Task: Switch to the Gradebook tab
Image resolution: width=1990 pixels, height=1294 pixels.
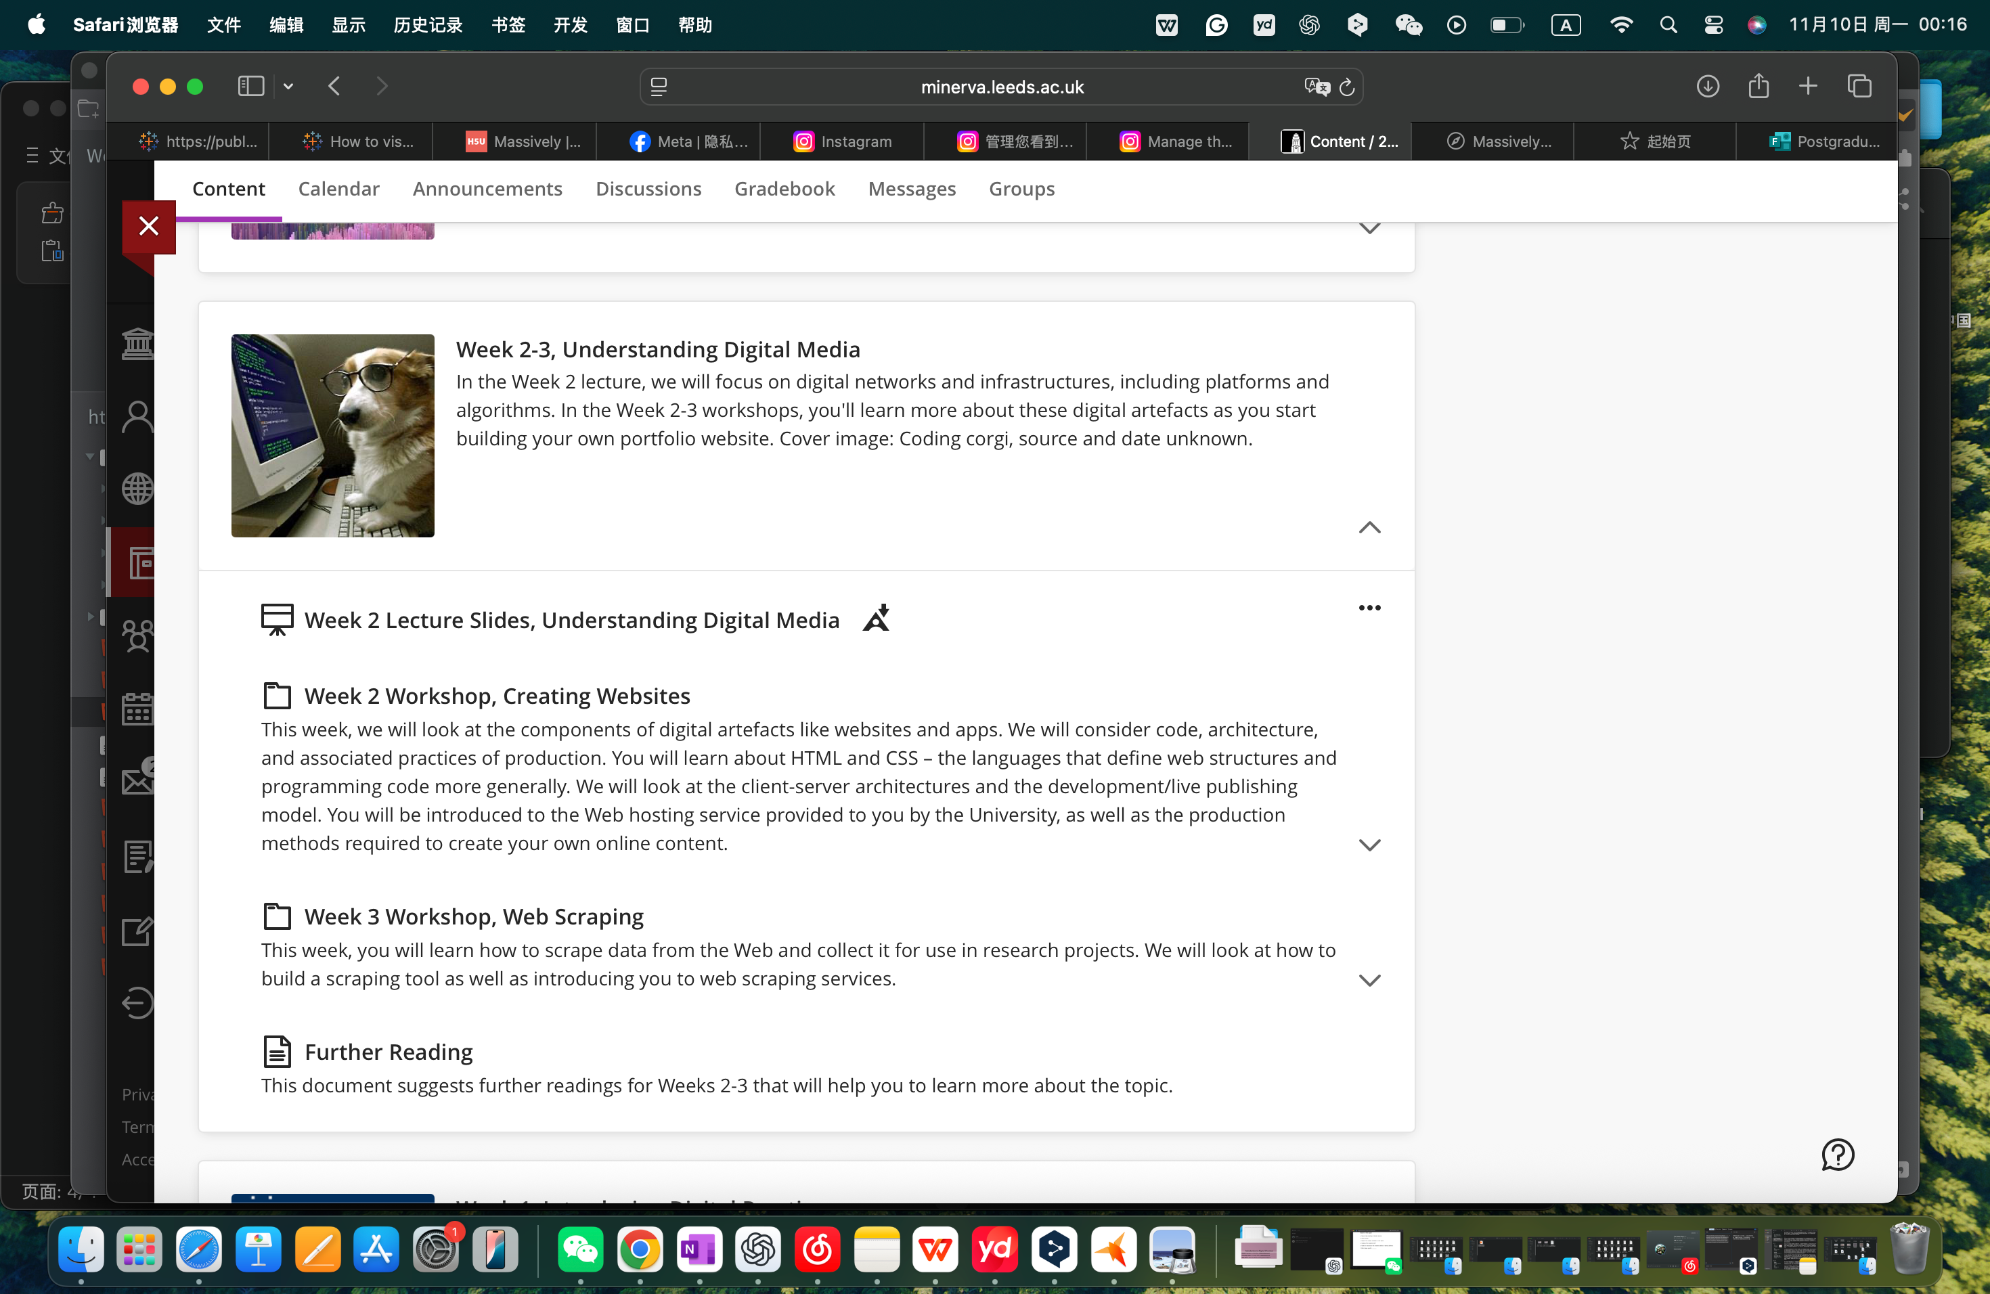Action: point(783,189)
